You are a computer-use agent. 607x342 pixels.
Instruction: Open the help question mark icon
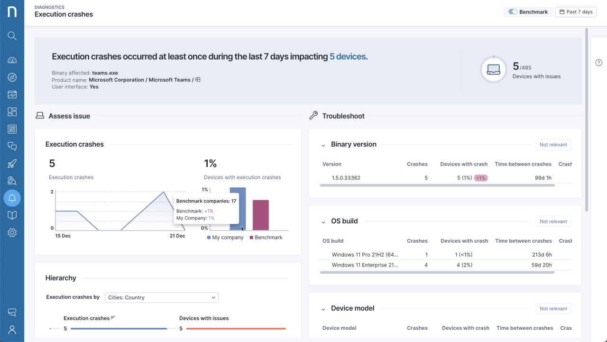click(598, 63)
